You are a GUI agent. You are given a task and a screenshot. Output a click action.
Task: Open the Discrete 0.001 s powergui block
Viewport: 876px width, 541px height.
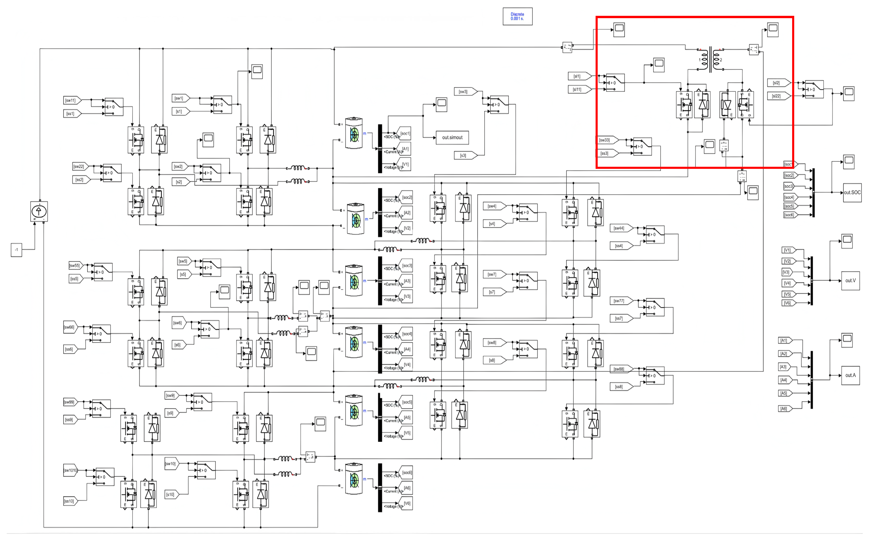(x=517, y=16)
